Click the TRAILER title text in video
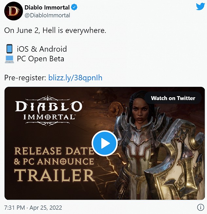Viewport: 207px width, 214px height. [54, 175]
